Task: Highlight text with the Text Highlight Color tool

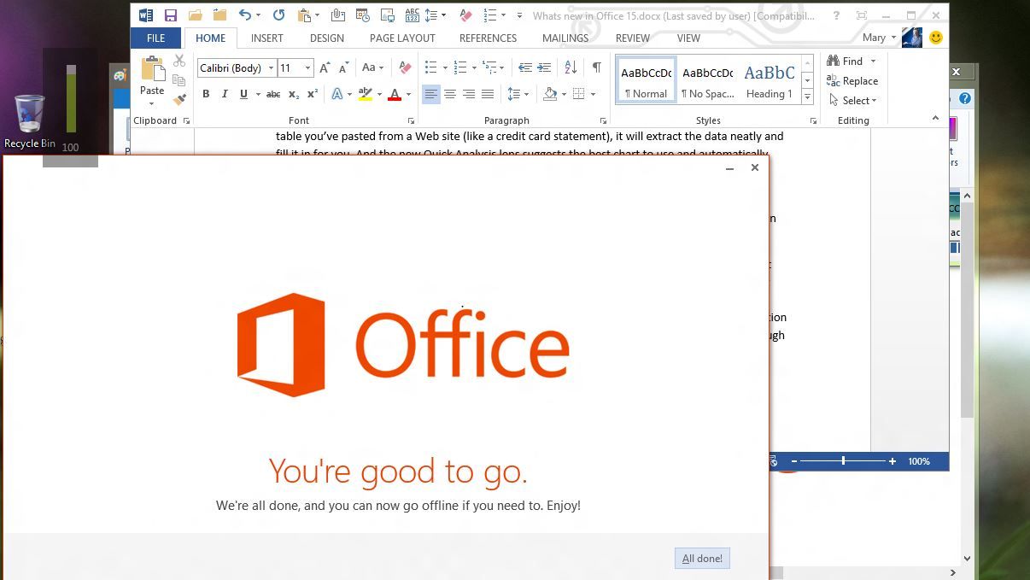Action: 365,94
